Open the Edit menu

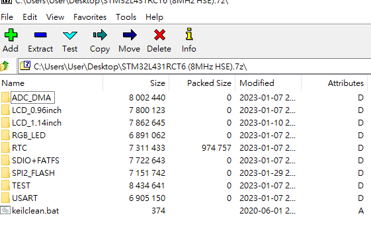(30, 17)
